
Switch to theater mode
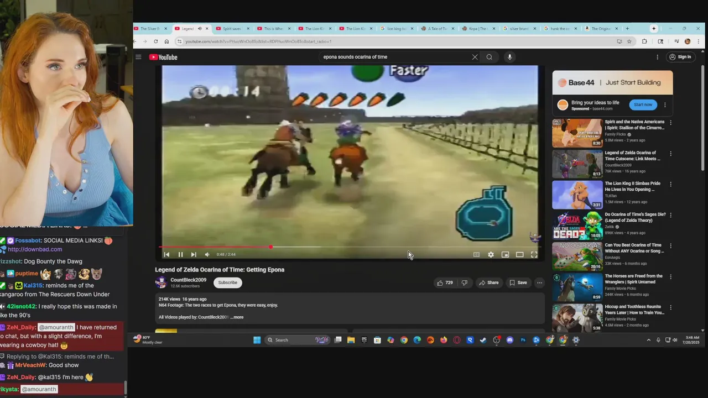(x=520, y=254)
